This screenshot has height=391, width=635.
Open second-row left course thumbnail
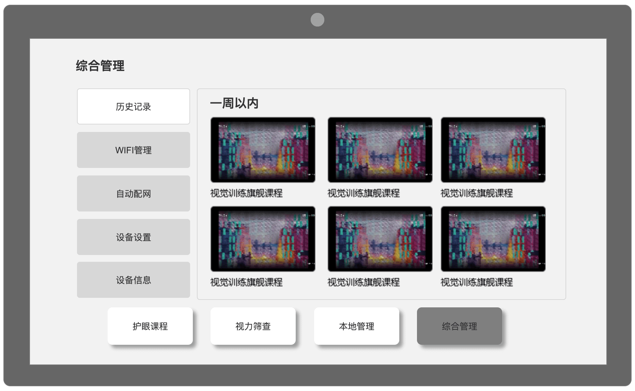click(x=263, y=239)
